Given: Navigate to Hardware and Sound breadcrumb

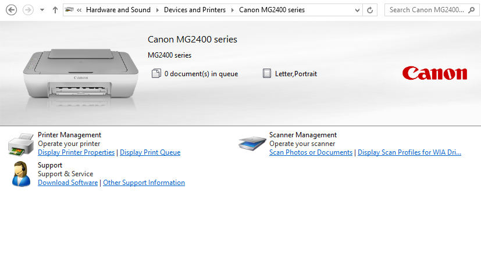Looking at the screenshot, I should click(x=118, y=10).
